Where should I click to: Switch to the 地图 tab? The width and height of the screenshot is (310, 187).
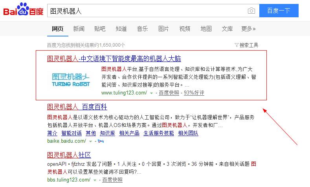coord(206,29)
